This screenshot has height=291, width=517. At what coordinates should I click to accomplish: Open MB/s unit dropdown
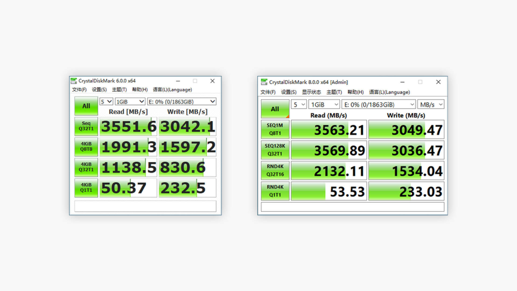tap(431, 105)
